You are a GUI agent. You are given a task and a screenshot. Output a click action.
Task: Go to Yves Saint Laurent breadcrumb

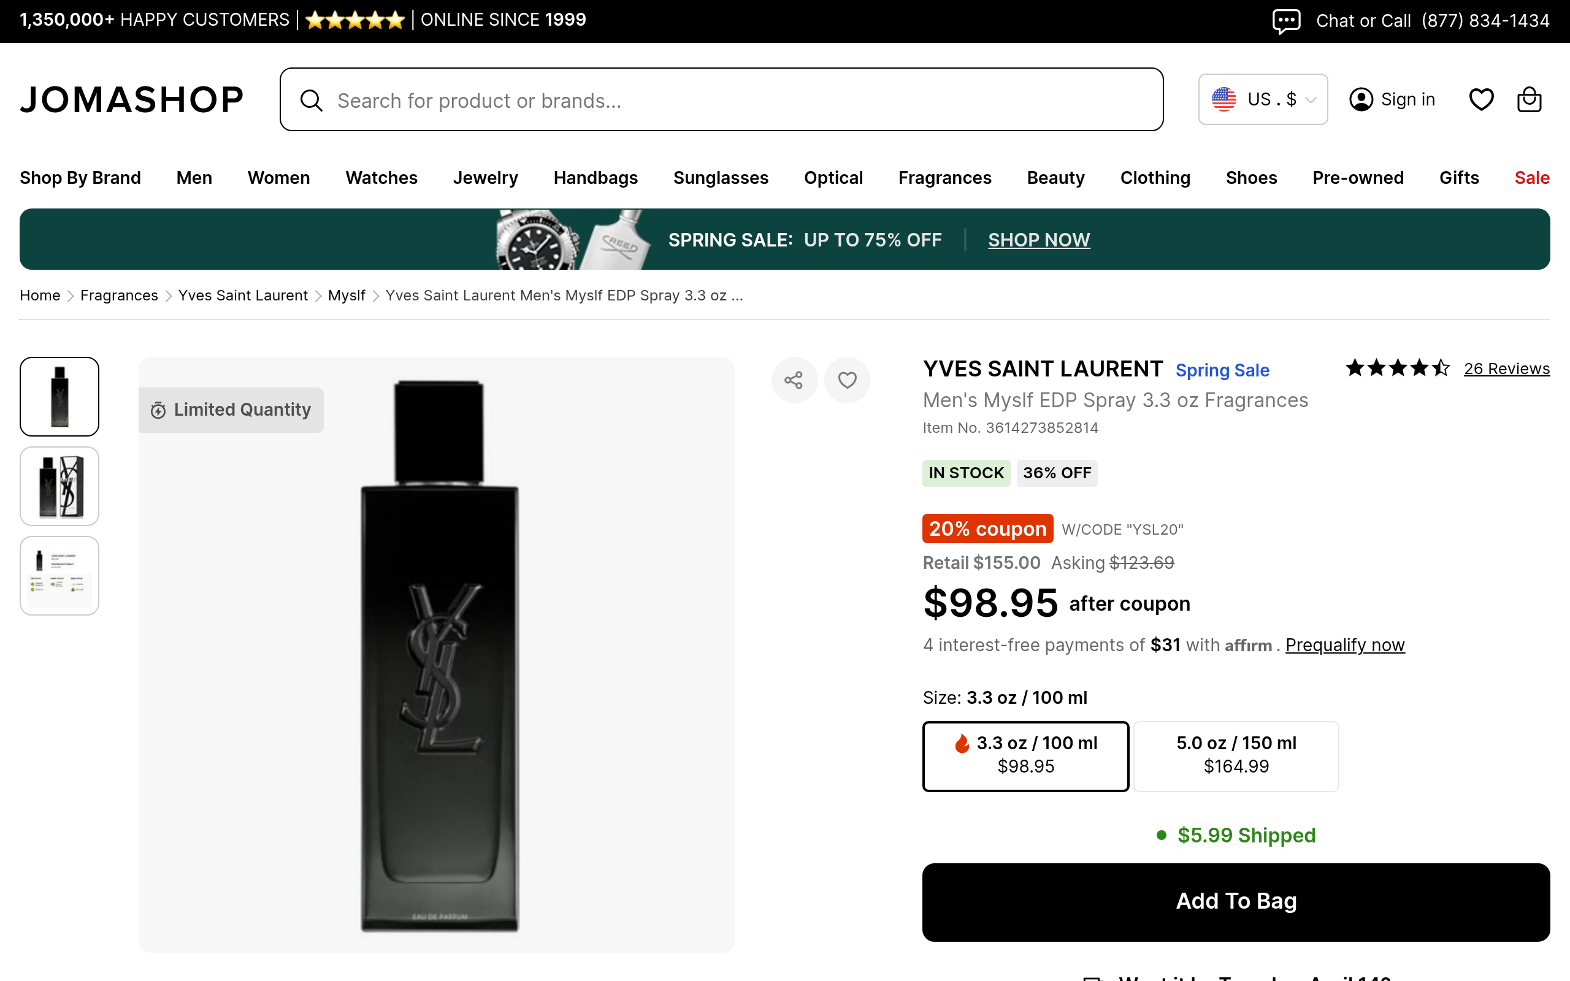[x=243, y=295]
